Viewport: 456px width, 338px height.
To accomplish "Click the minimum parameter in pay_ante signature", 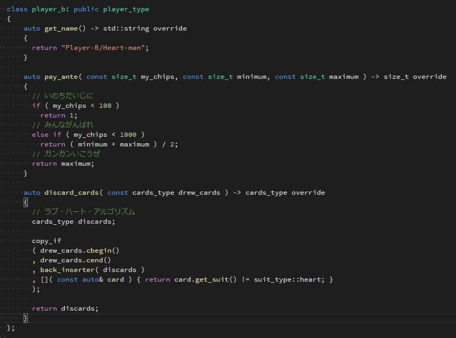I will coord(251,77).
